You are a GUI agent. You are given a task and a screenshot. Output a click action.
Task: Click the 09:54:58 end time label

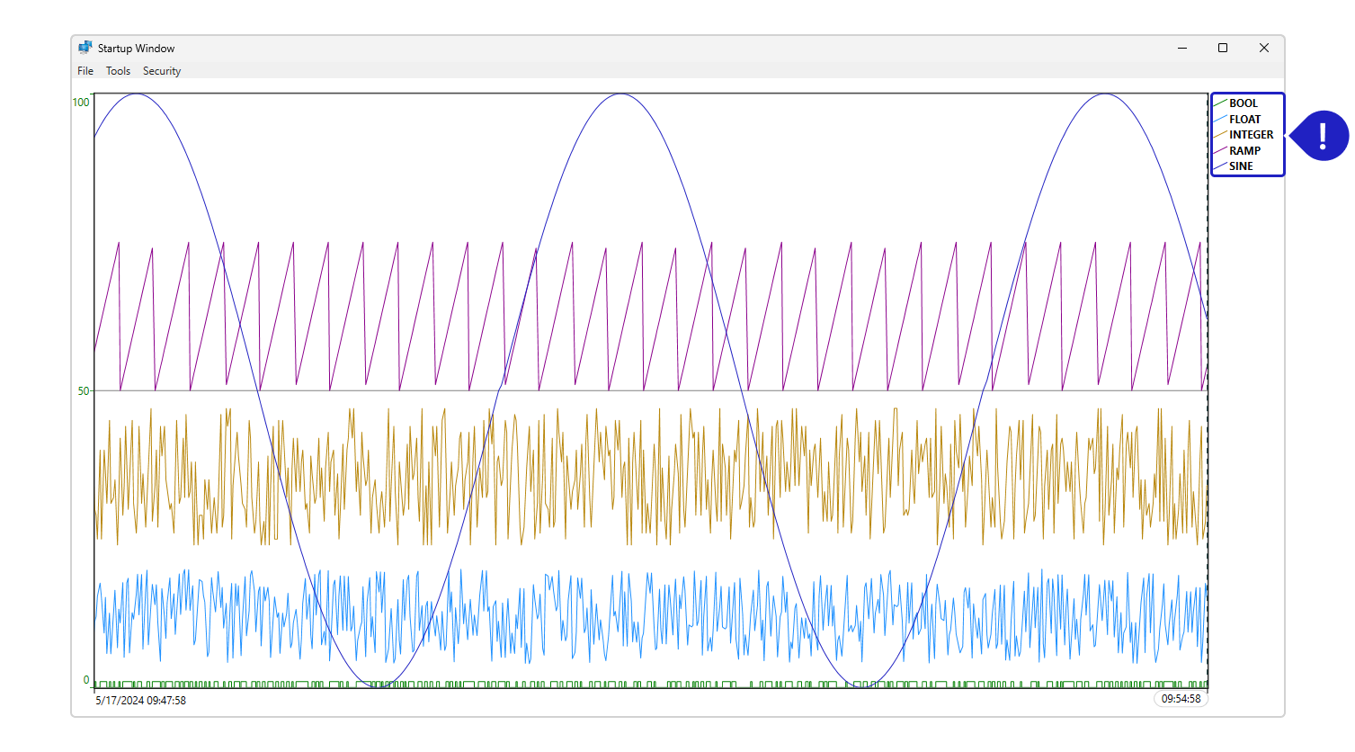coord(1181,699)
